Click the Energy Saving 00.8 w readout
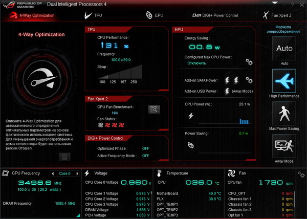 click(x=204, y=47)
